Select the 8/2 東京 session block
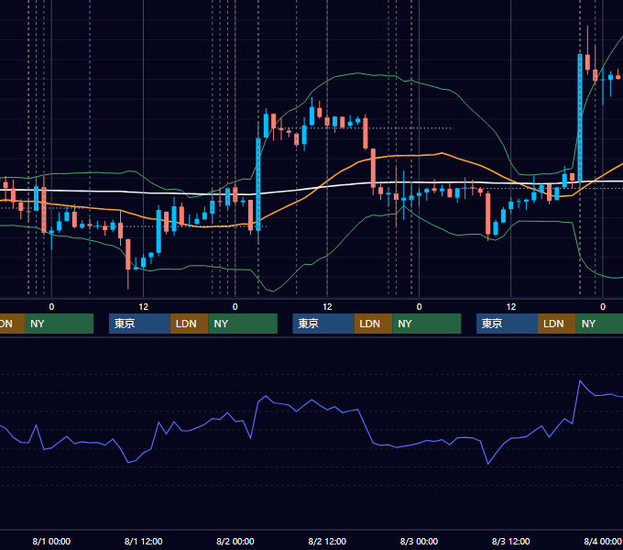Image resolution: width=623 pixels, height=550 pixels. point(323,324)
